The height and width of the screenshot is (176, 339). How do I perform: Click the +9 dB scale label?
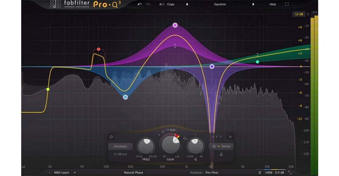click(x=300, y=27)
